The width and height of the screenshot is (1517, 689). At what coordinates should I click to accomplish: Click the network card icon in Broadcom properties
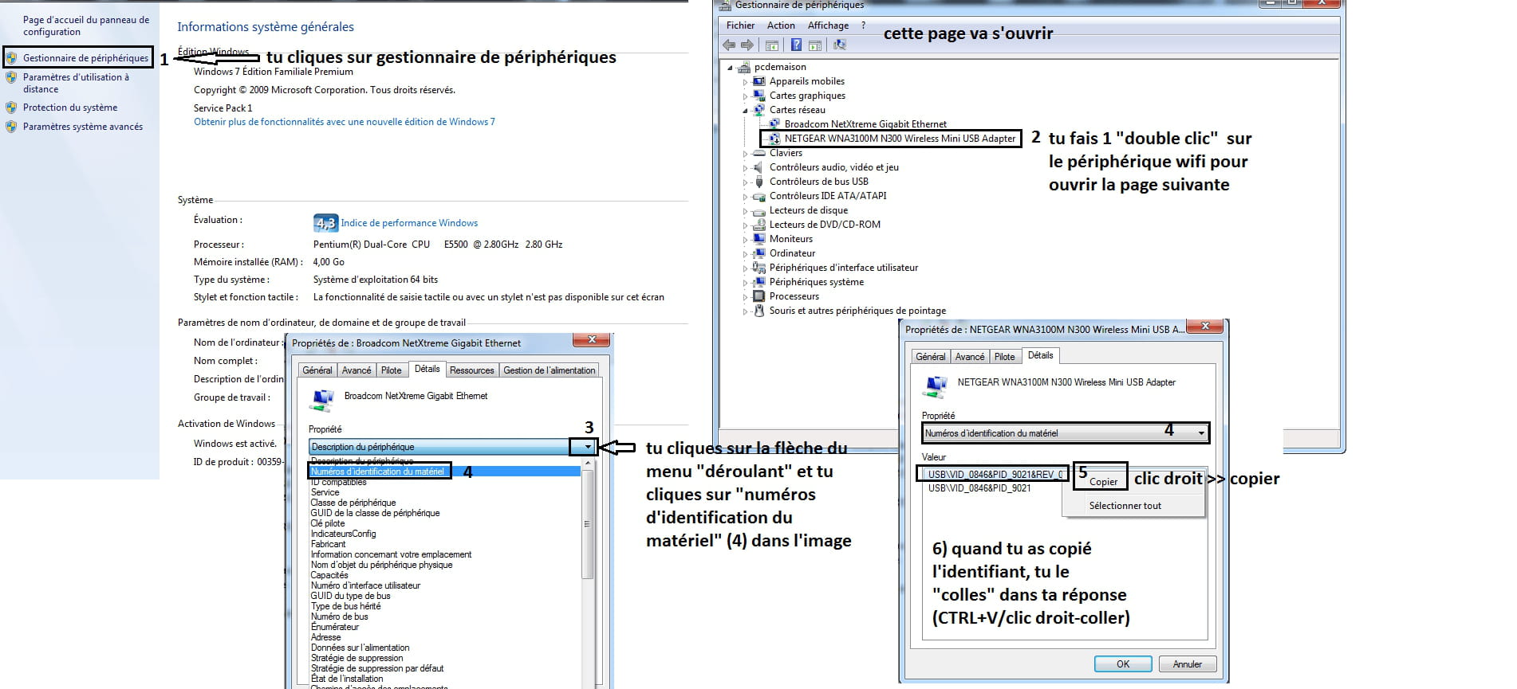pos(322,401)
